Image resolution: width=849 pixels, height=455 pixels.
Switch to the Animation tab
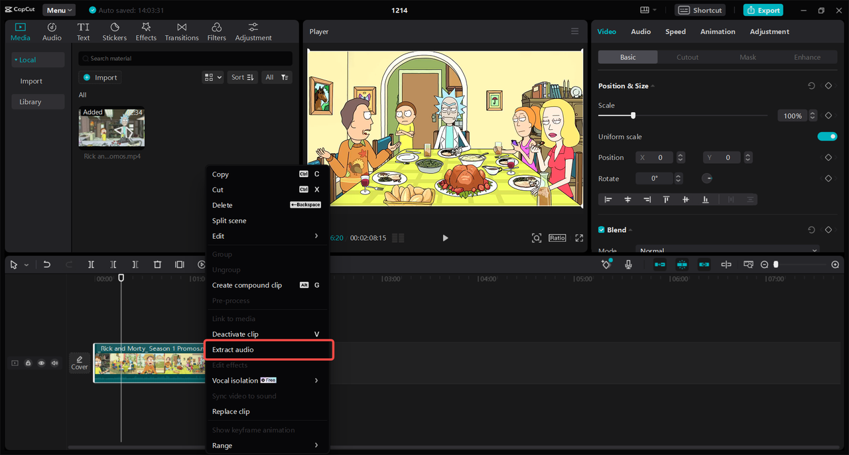(718, 32)
